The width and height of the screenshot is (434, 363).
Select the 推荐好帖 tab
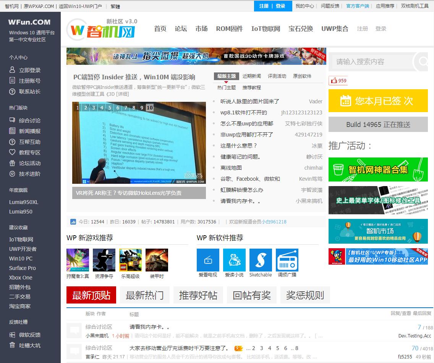click(x=198, y=295)
